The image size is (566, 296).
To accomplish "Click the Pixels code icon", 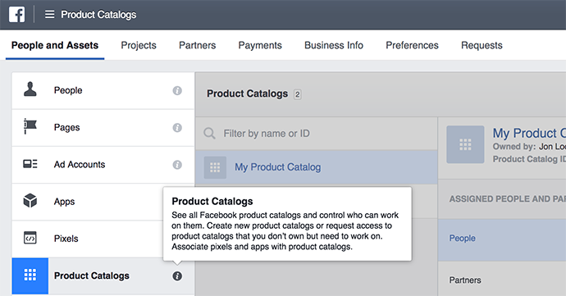I will 30,239.
